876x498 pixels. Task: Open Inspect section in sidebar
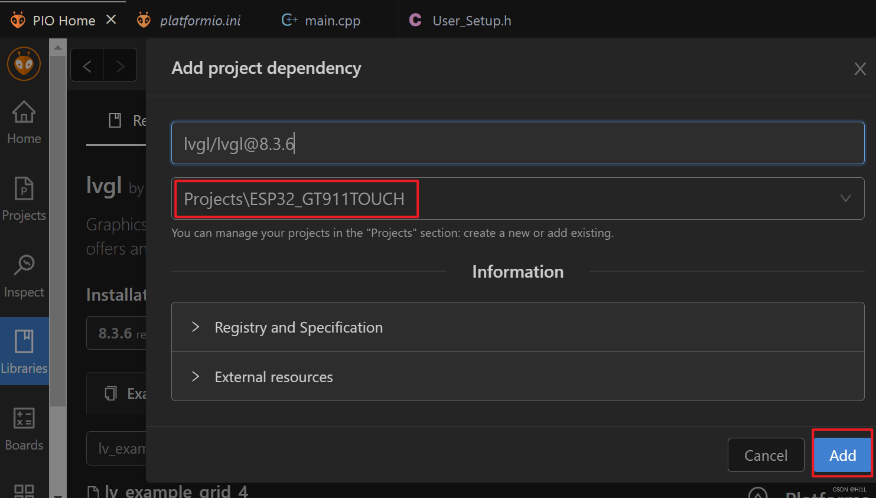click(24, 276)
